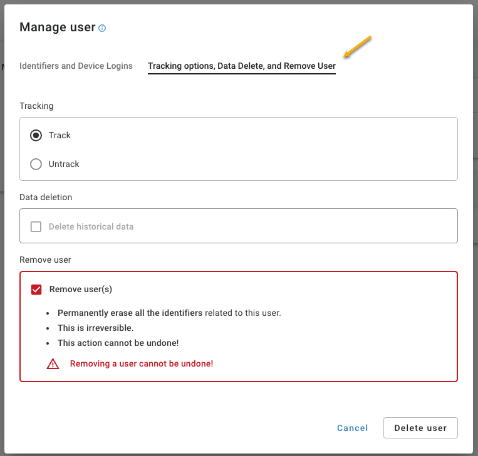This screenshot has width=478, height=456.
Task: Click the red 'Removing a user cannot be undone!' text
Action: click(x=142, y=363)
